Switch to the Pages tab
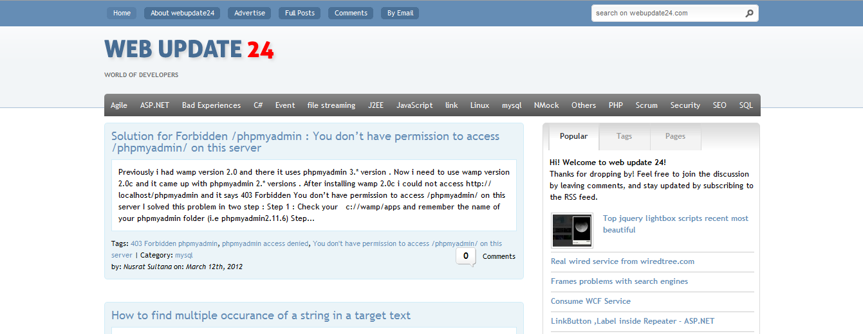Image resolution: width=863 pixels, height=334 pixels. click(x=675, y=136)
